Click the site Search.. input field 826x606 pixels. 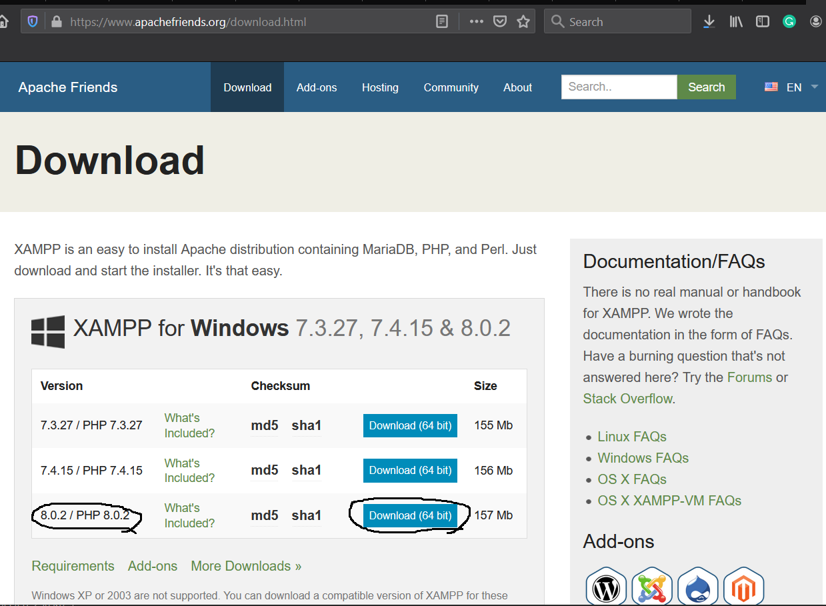pyautogui.click(x=619, y=87)
